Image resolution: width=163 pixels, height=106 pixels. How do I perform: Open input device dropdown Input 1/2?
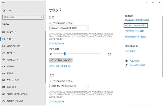coord(69,86)
